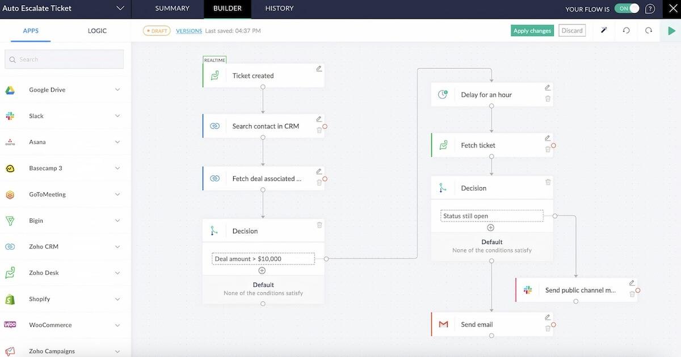Click the Zoho CRM icon in sidebar
This screenshot has height=357, width=681.
click(x=10, y=247)
